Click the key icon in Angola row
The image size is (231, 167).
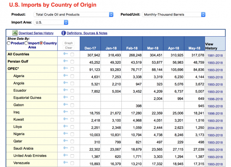coord(65,83)
